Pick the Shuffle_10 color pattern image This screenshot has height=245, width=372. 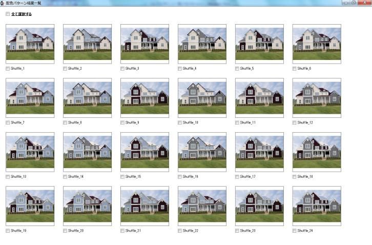pos(202,98)
